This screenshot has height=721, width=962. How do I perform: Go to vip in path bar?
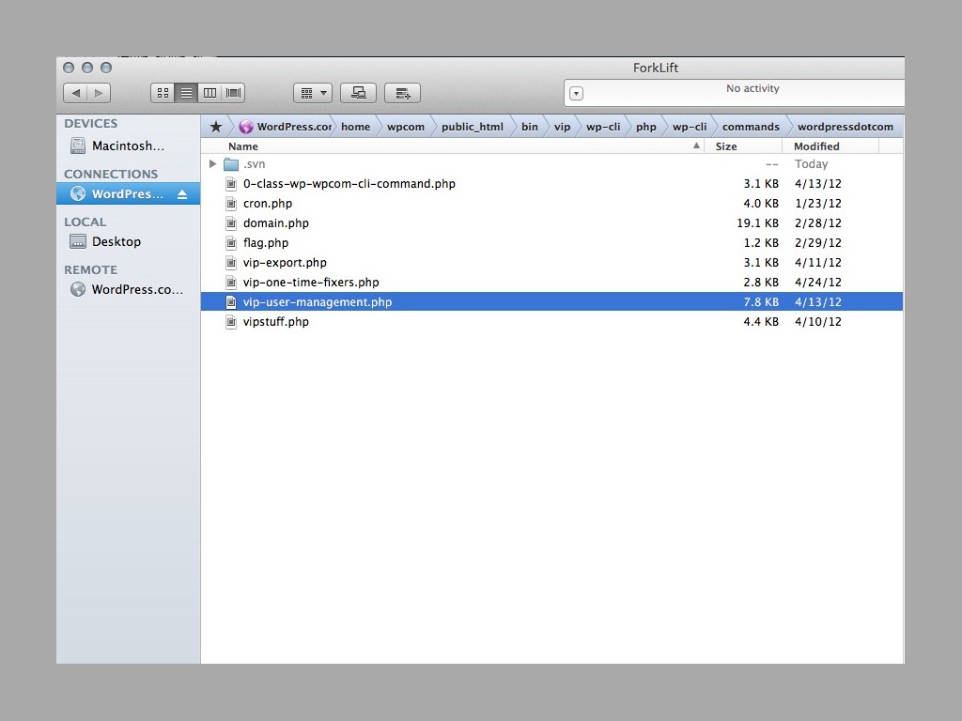pyautogui.click(x=562, y=127)
